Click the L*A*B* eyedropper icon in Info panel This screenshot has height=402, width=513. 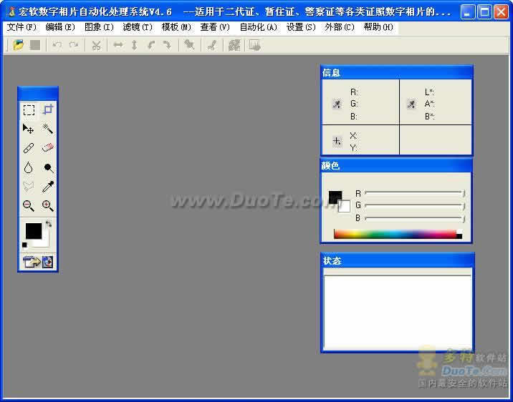pos(411,104)
